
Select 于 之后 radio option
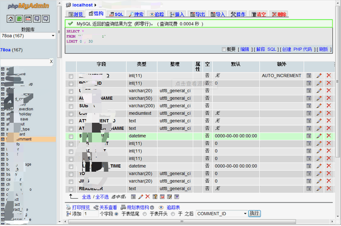point(173,214)
